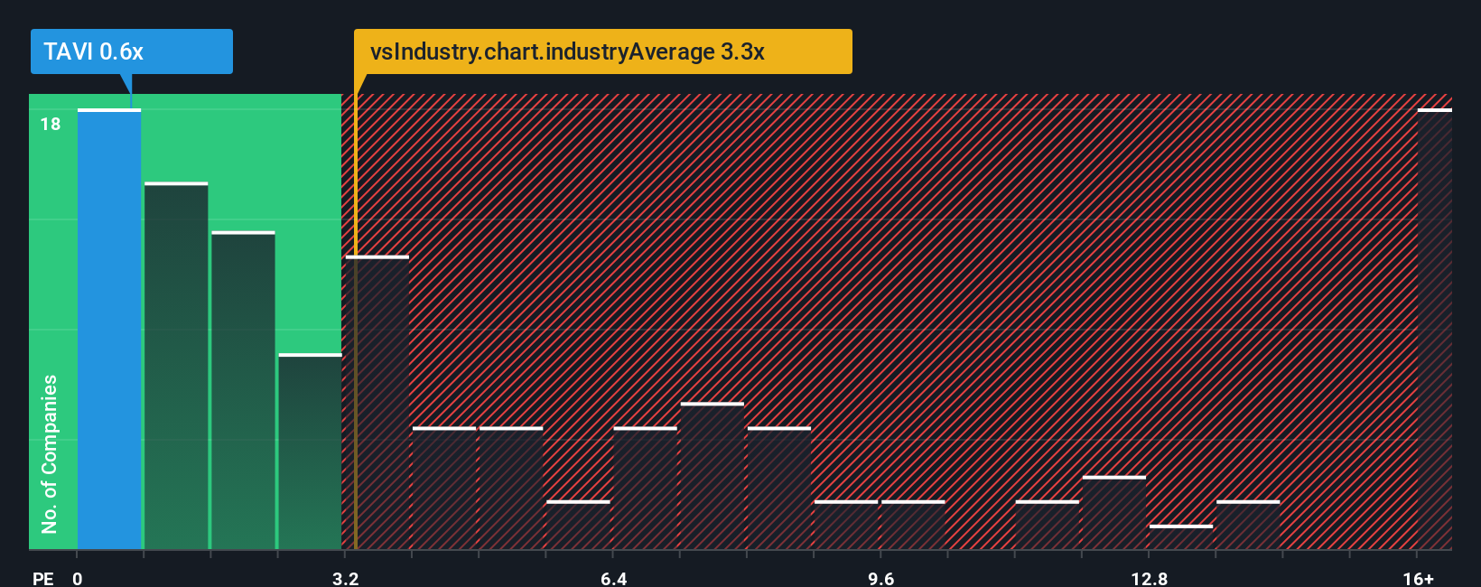
Task: Click the x-axis label 3.2
Action: click(x=345, y=578)
